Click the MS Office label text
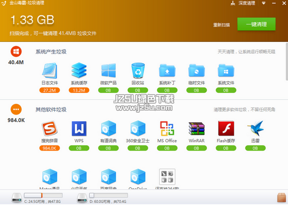 pos(167,141)
